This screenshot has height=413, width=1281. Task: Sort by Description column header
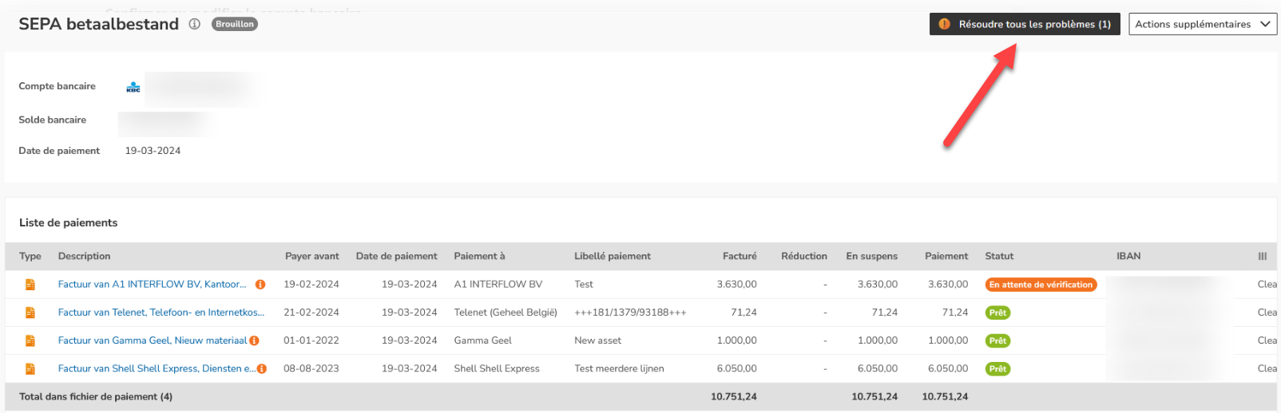(85, 256)
